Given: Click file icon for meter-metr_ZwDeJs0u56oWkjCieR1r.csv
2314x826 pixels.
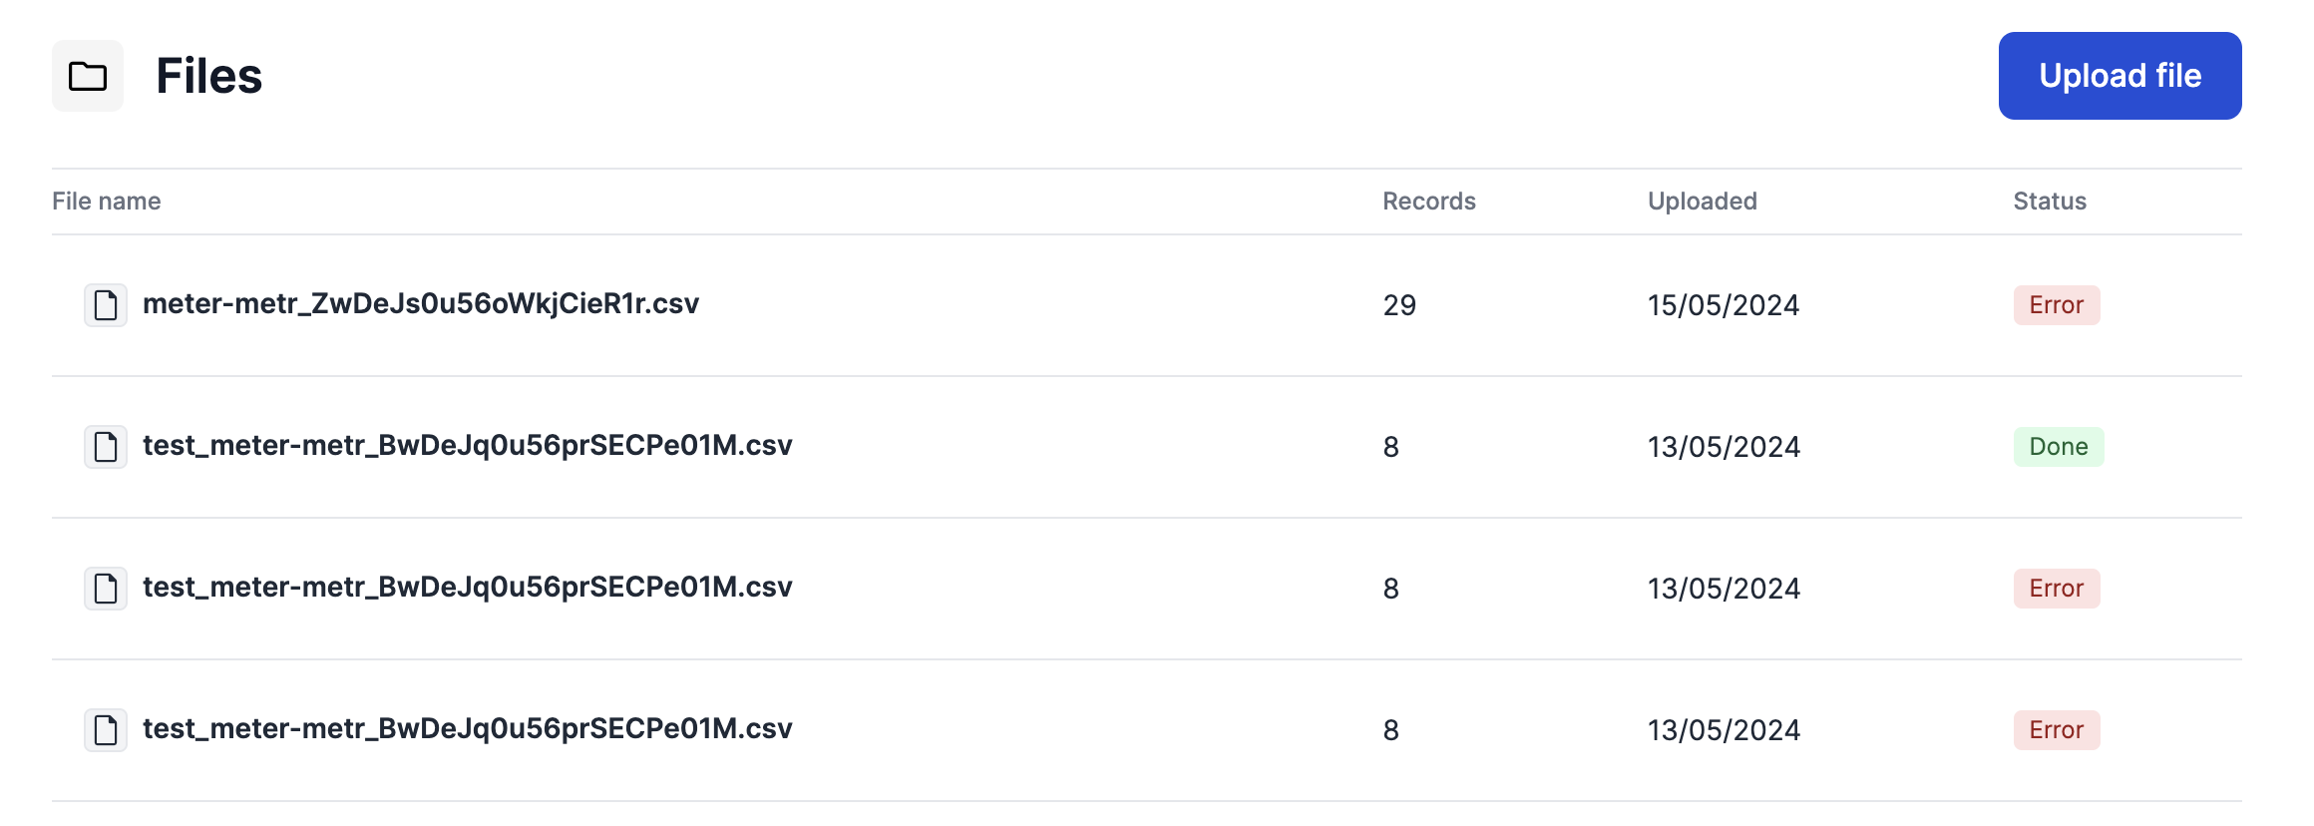Looking at the screenshot, I should (106, 305).
